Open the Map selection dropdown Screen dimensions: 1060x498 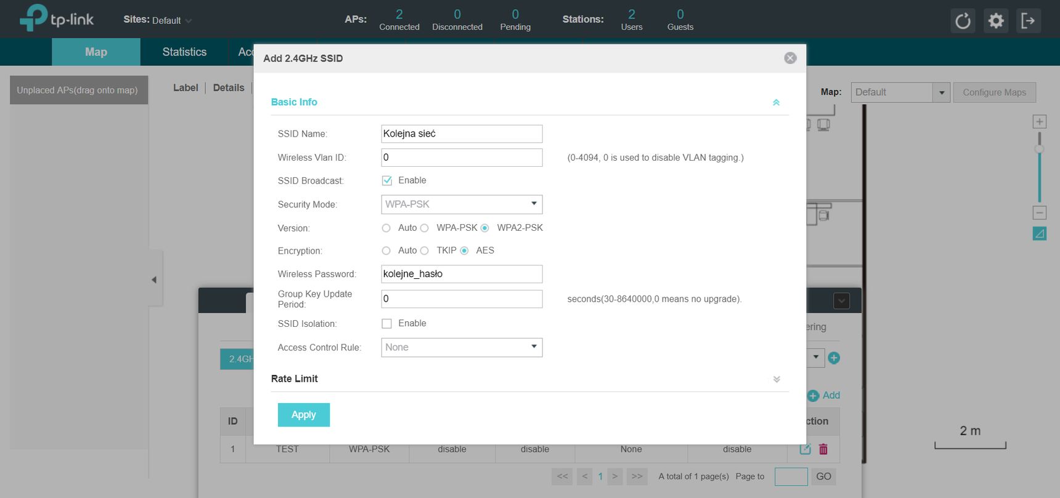pos(900,92)
